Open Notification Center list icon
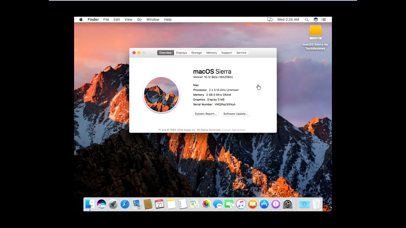Image resolution: width=406 pixels, height=228 pixels. click(324, 20)
